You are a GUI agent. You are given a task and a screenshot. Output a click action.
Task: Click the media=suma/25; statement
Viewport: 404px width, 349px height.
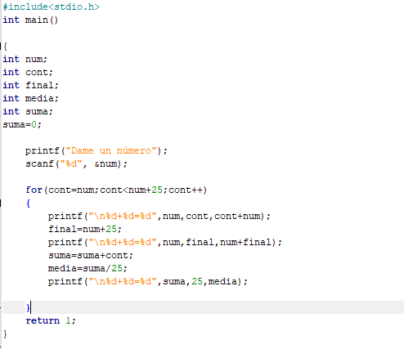88,268
